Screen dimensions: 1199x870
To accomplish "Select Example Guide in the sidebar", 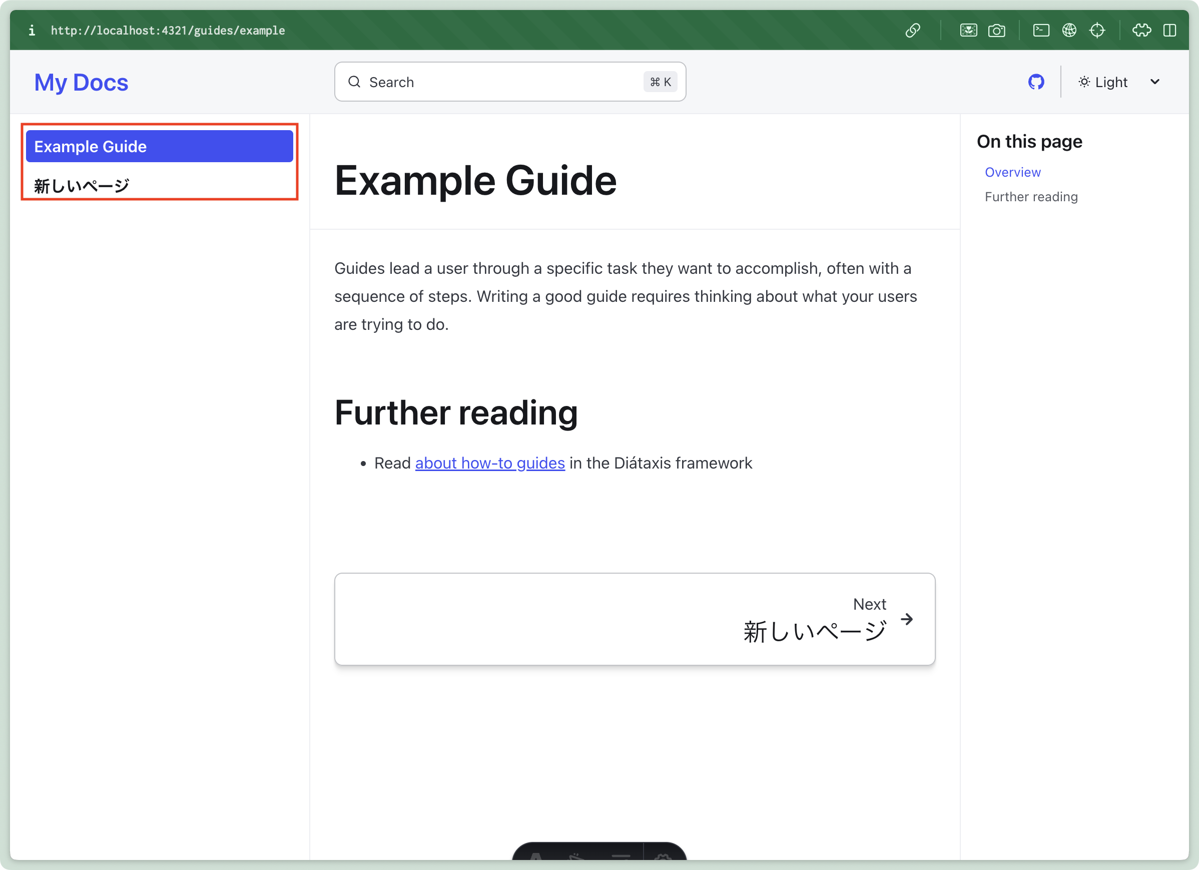I will (160, 147).
